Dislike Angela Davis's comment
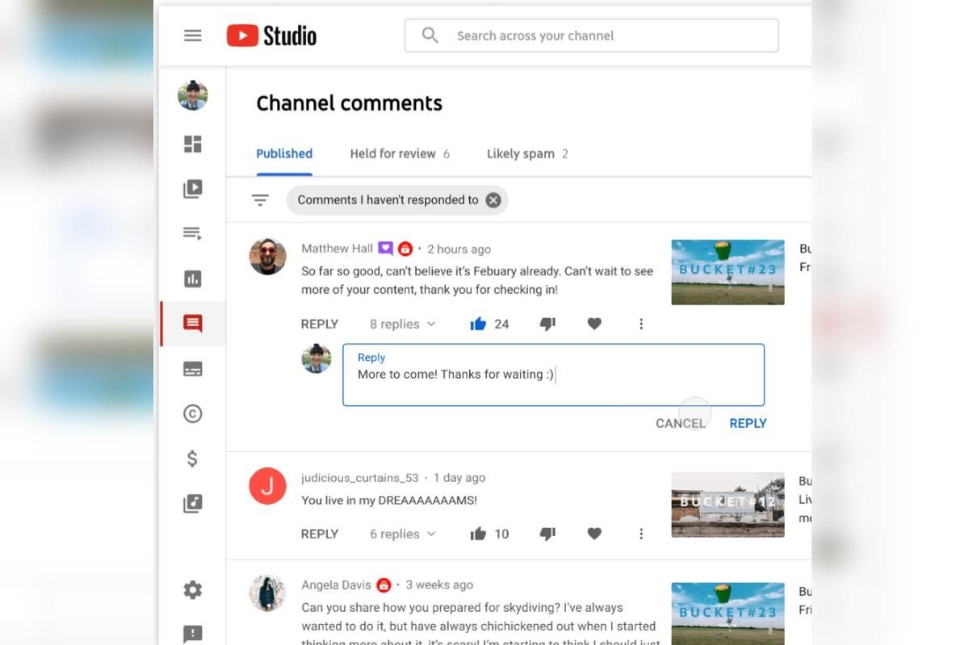The width and height of the screenshot is (969, 645). pos(548,640)
